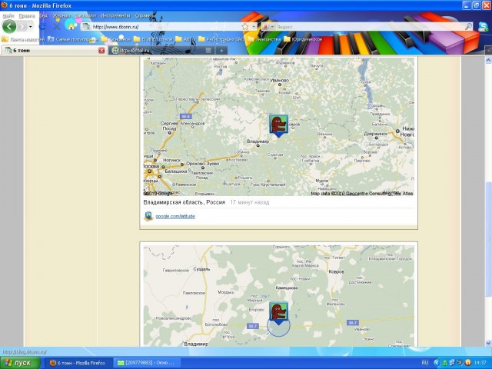Close the 6 тонн tab
The width and height of the screenshot is (492, 369).
101,50
